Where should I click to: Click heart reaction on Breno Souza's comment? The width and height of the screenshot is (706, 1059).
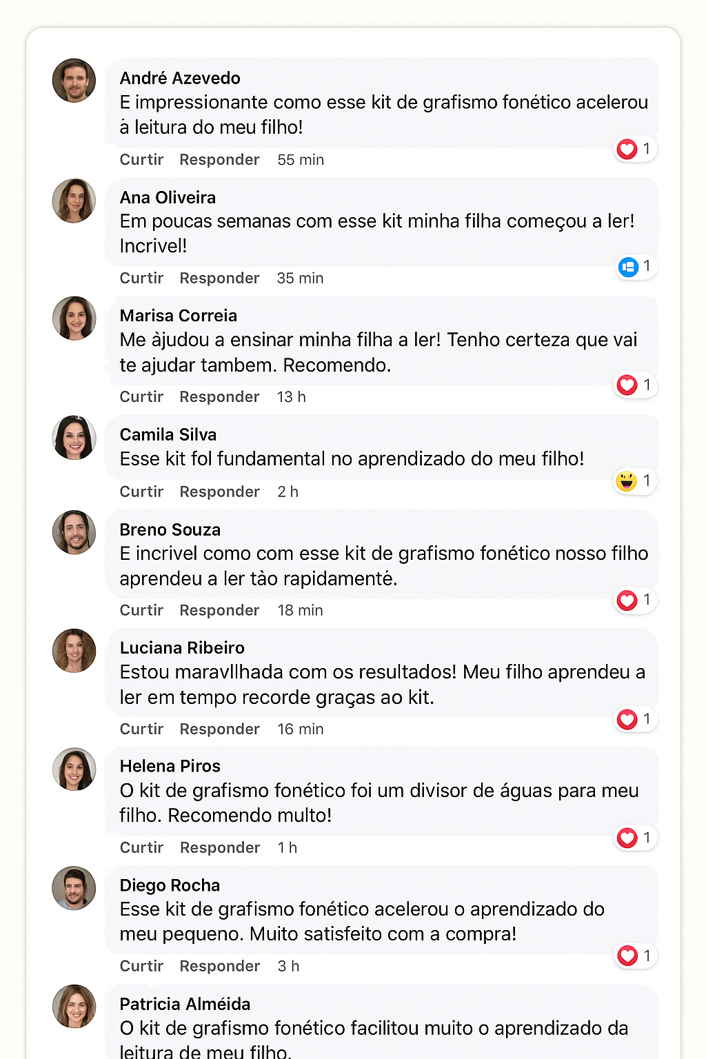click(x=627, y=601)
